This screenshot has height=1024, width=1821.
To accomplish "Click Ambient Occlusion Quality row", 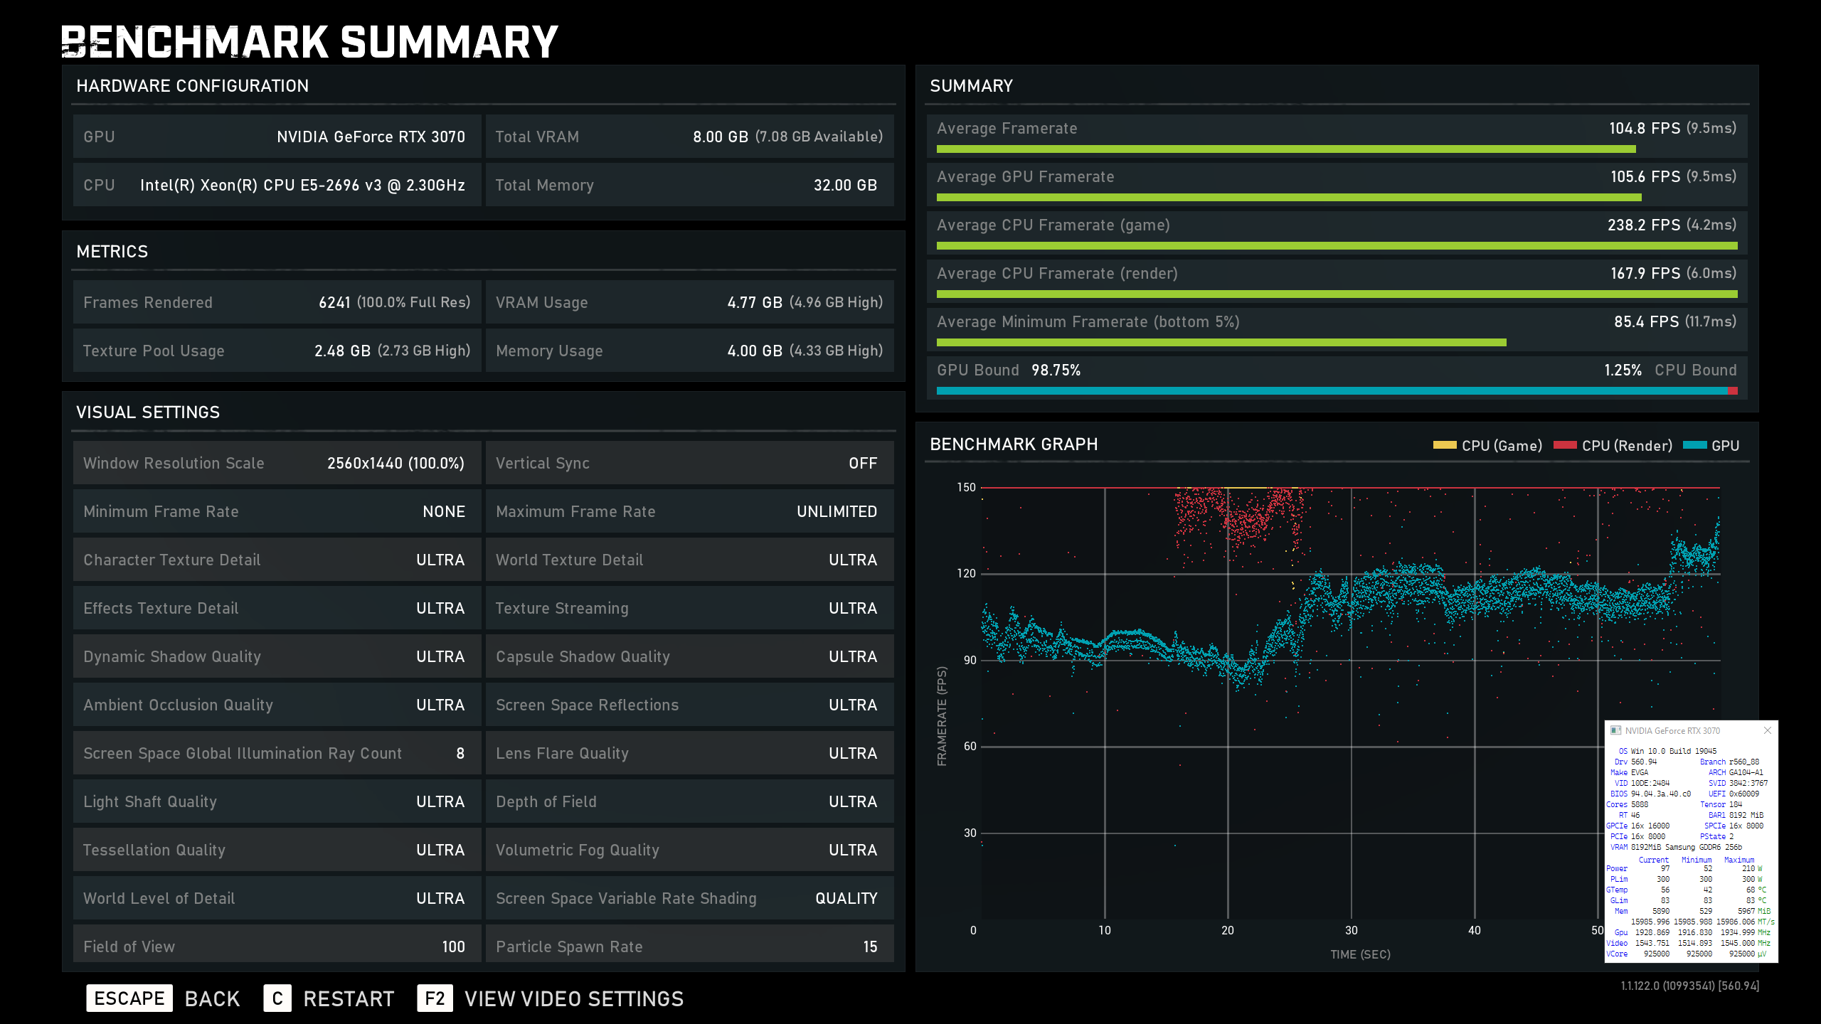I will (x=277, y=705).
